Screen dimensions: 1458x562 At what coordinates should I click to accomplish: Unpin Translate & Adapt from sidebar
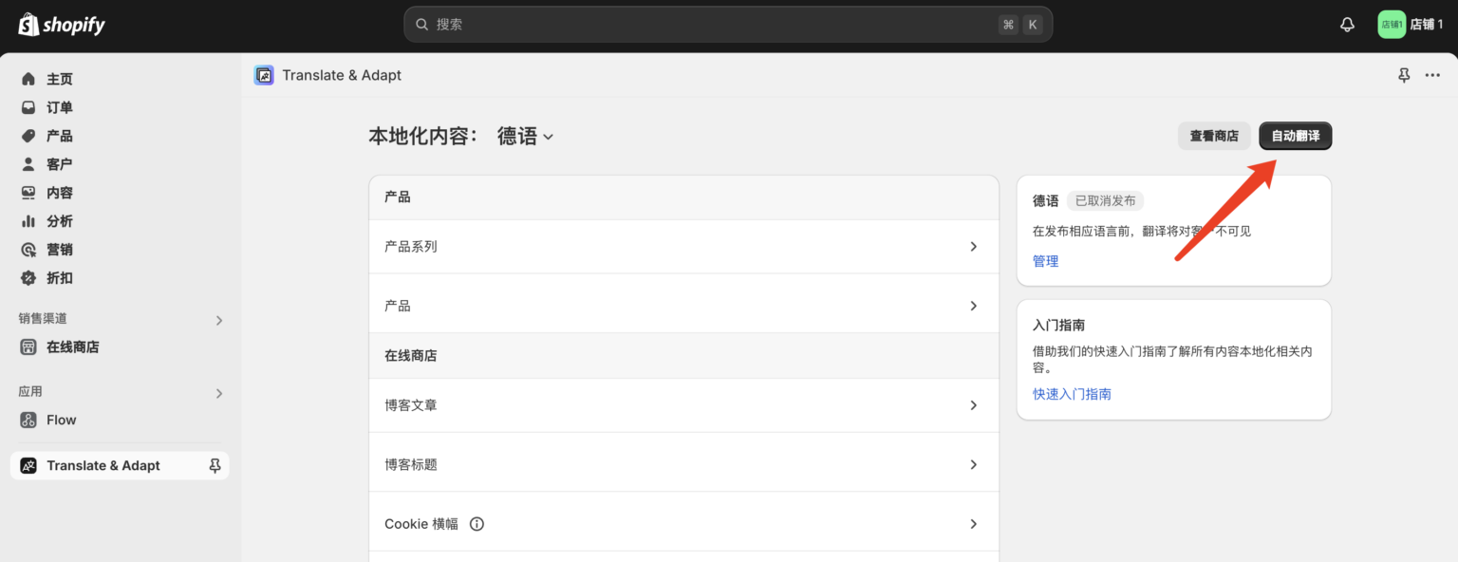pos(215,465)
